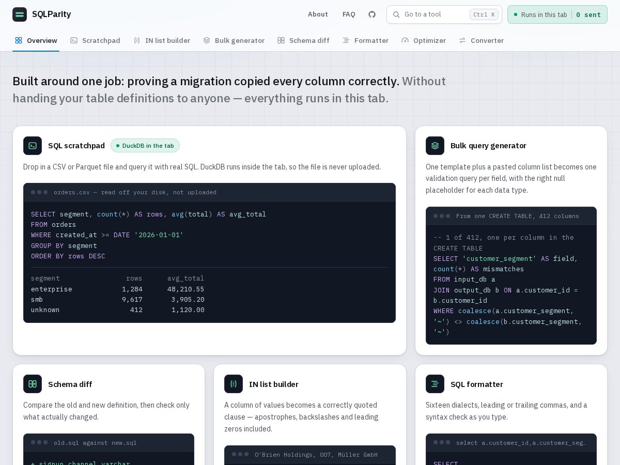Click the smb row in results

117,299
